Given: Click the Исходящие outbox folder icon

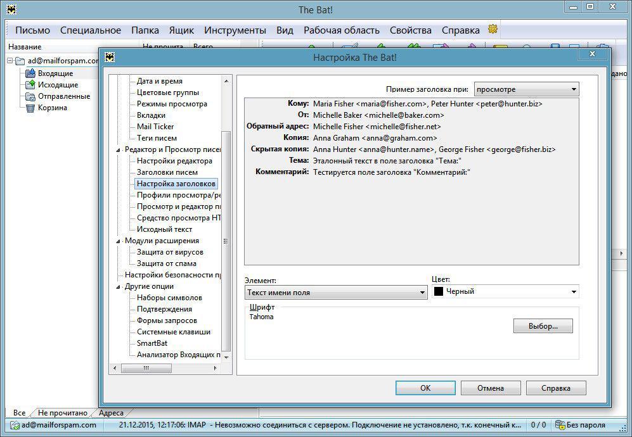Looking at the screenshot, I should tap(30, 85).
